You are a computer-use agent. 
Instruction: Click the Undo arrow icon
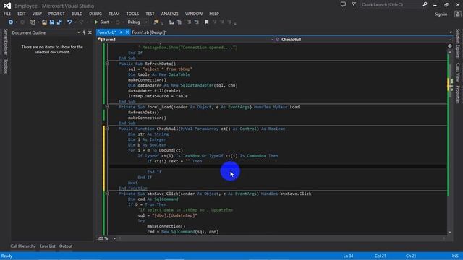click(x=69, y=22)
